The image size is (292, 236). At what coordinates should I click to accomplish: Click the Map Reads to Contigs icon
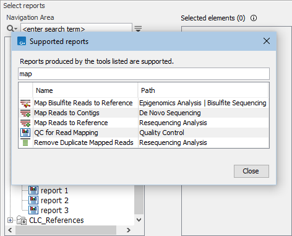coord(25,113)
